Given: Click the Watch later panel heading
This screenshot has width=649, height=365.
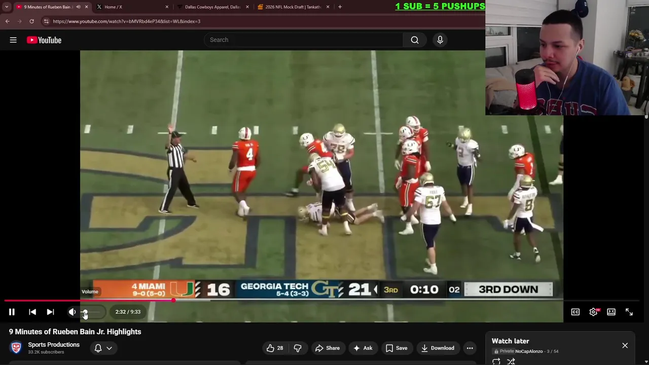Looking at the screenshot, I should click(511, 341).
